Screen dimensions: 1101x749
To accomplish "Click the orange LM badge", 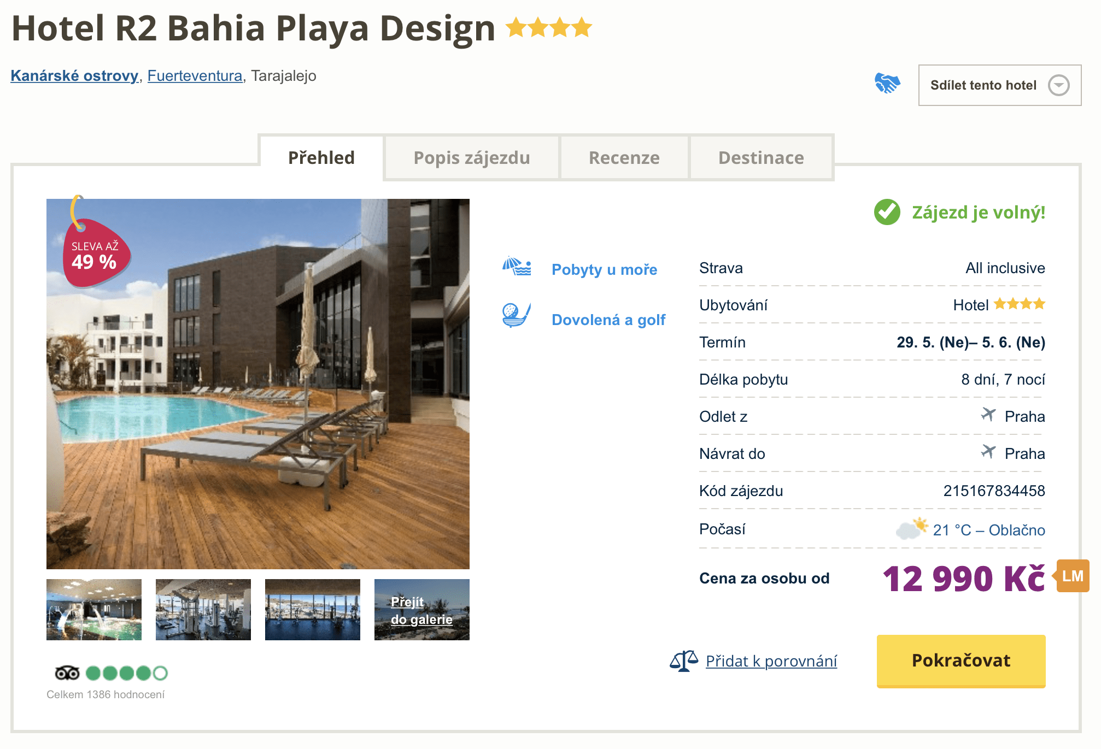I will point(1072,576).
